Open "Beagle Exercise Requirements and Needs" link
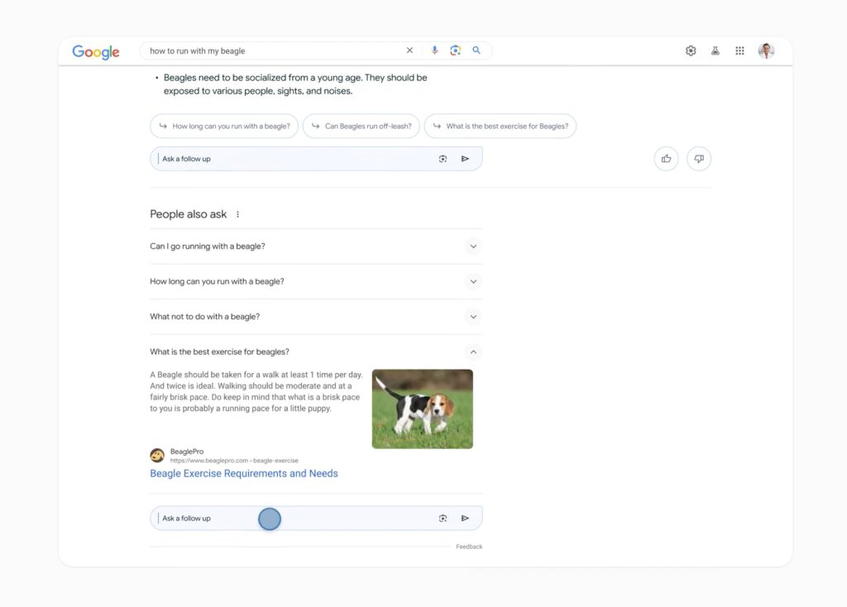This screenshot has width=847, height=607. pyautogui.click(x=244, y=474)
